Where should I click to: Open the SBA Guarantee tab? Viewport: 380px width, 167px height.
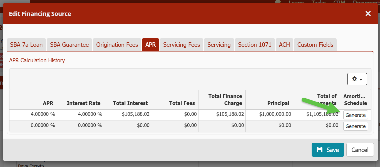69,45
